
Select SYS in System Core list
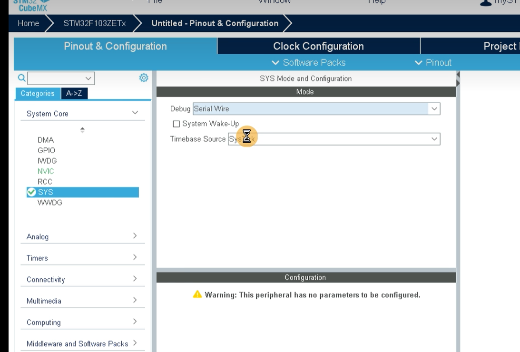tap(83, 192)
